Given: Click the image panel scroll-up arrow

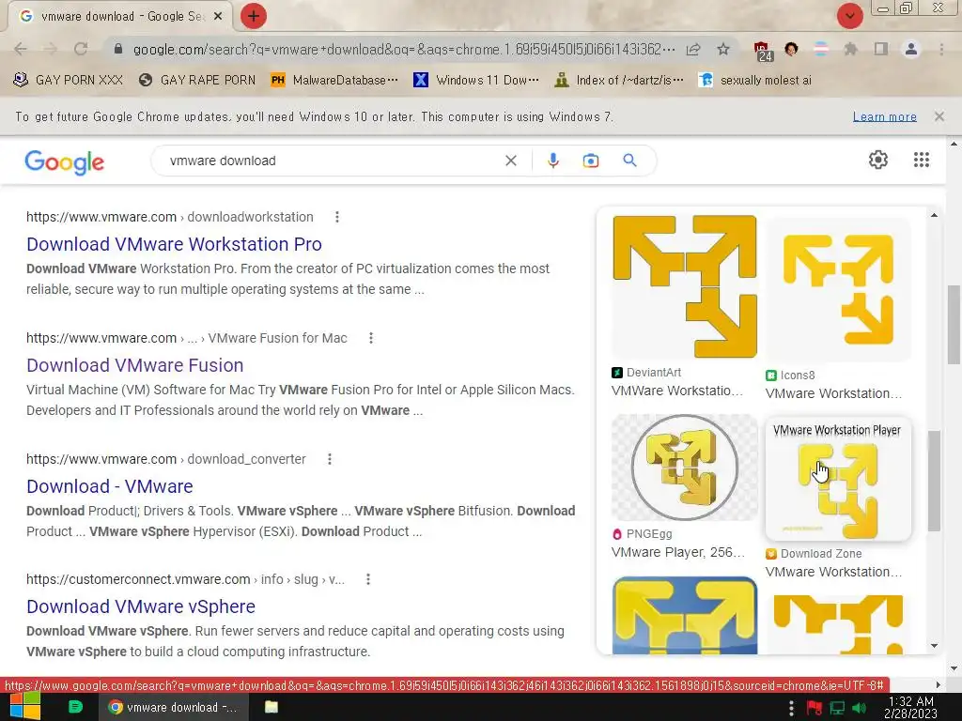Looking at the screenshot, I should click(x=934, y=215).
